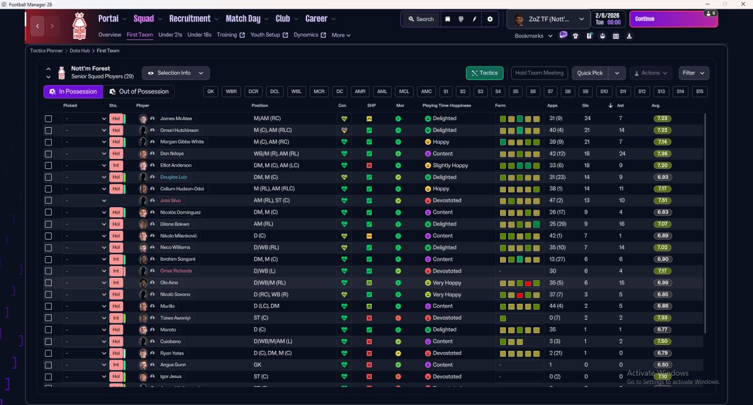The image size is (753, 405).
Task: Click the shirt icon in bookmarks bar
Action: [x=575, y=36]
